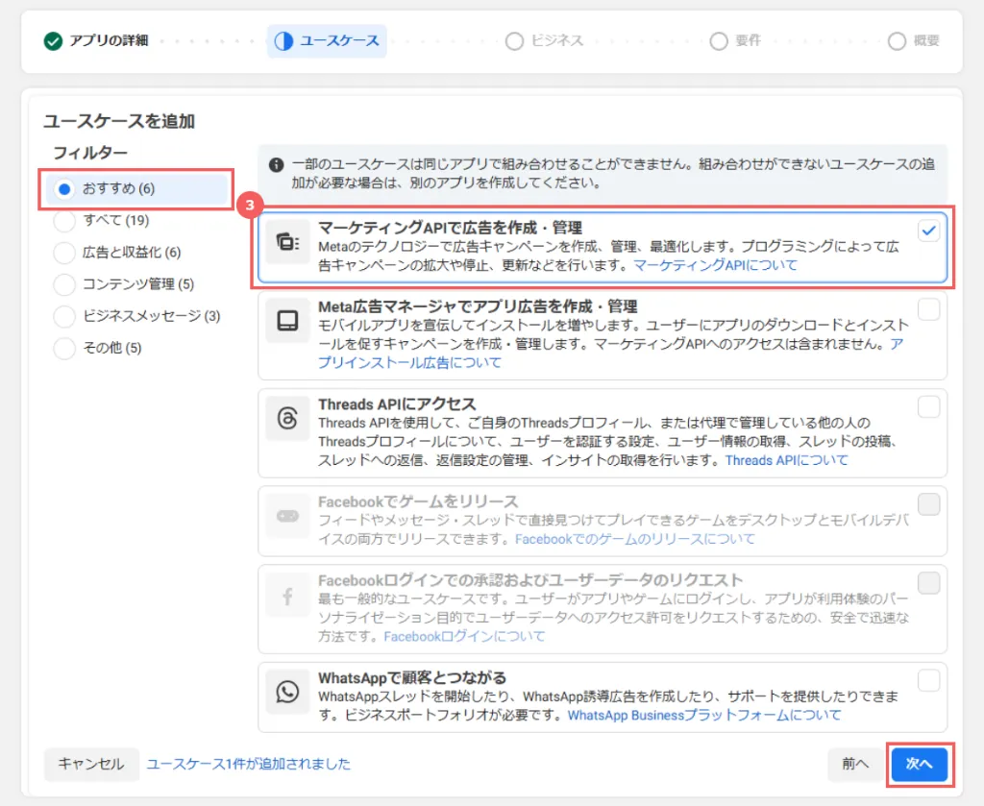Image resolution: width=984 pixels, height=806 pixels.
Task: Click the green check アプリの詳細 step icon
Action: coord(52,41)
